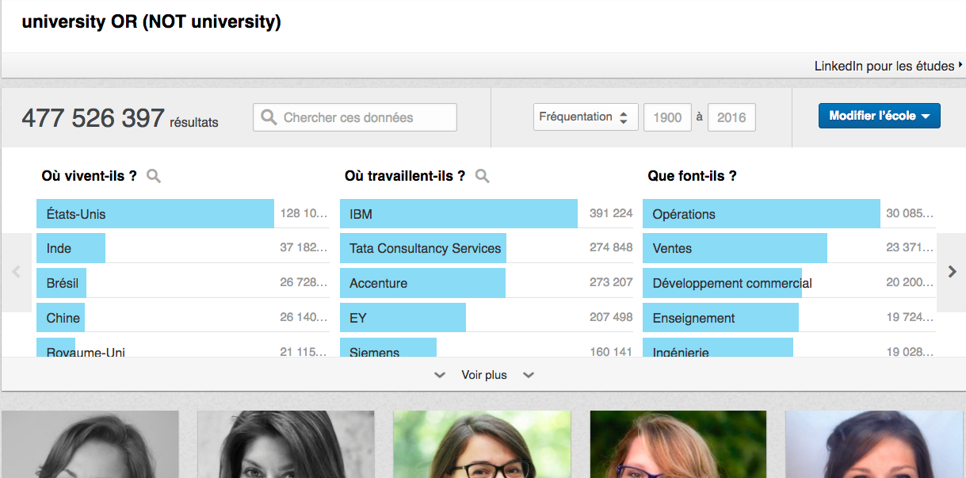Screen dimensions: 966x478
Task: Open the first black-and-white profile photo
Action: pos(90,444)
